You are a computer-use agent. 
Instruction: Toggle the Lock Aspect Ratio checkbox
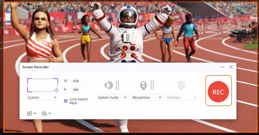[66, 101]
